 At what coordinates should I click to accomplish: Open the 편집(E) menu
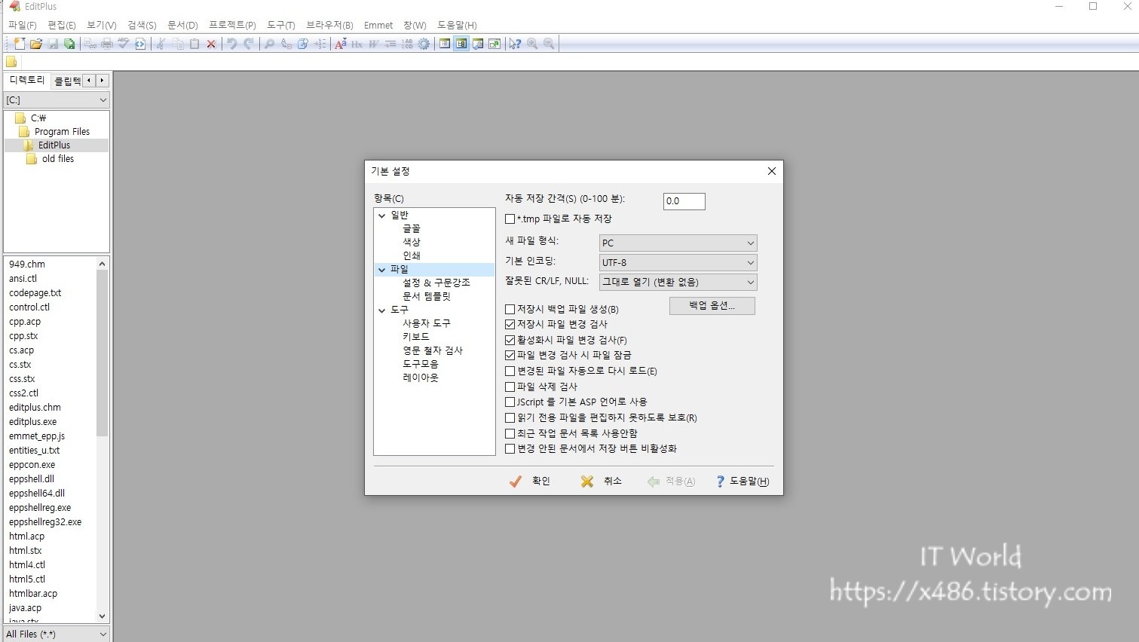tap(62, 25)
